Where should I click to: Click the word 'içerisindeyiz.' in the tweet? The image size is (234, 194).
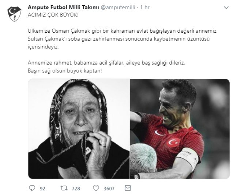click(43, 47)
